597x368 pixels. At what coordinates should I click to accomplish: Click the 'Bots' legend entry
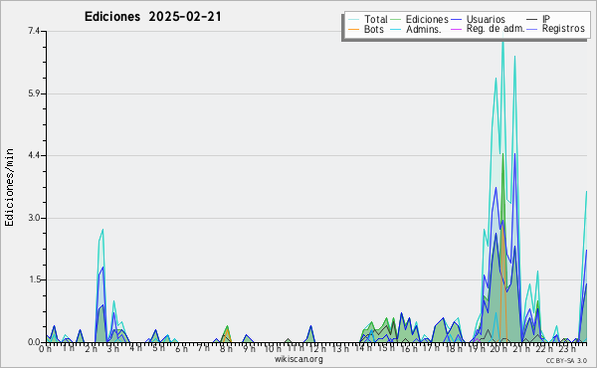[x=373, y=29]
